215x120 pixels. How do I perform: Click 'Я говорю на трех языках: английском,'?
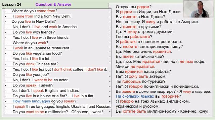tap(153, 101)
